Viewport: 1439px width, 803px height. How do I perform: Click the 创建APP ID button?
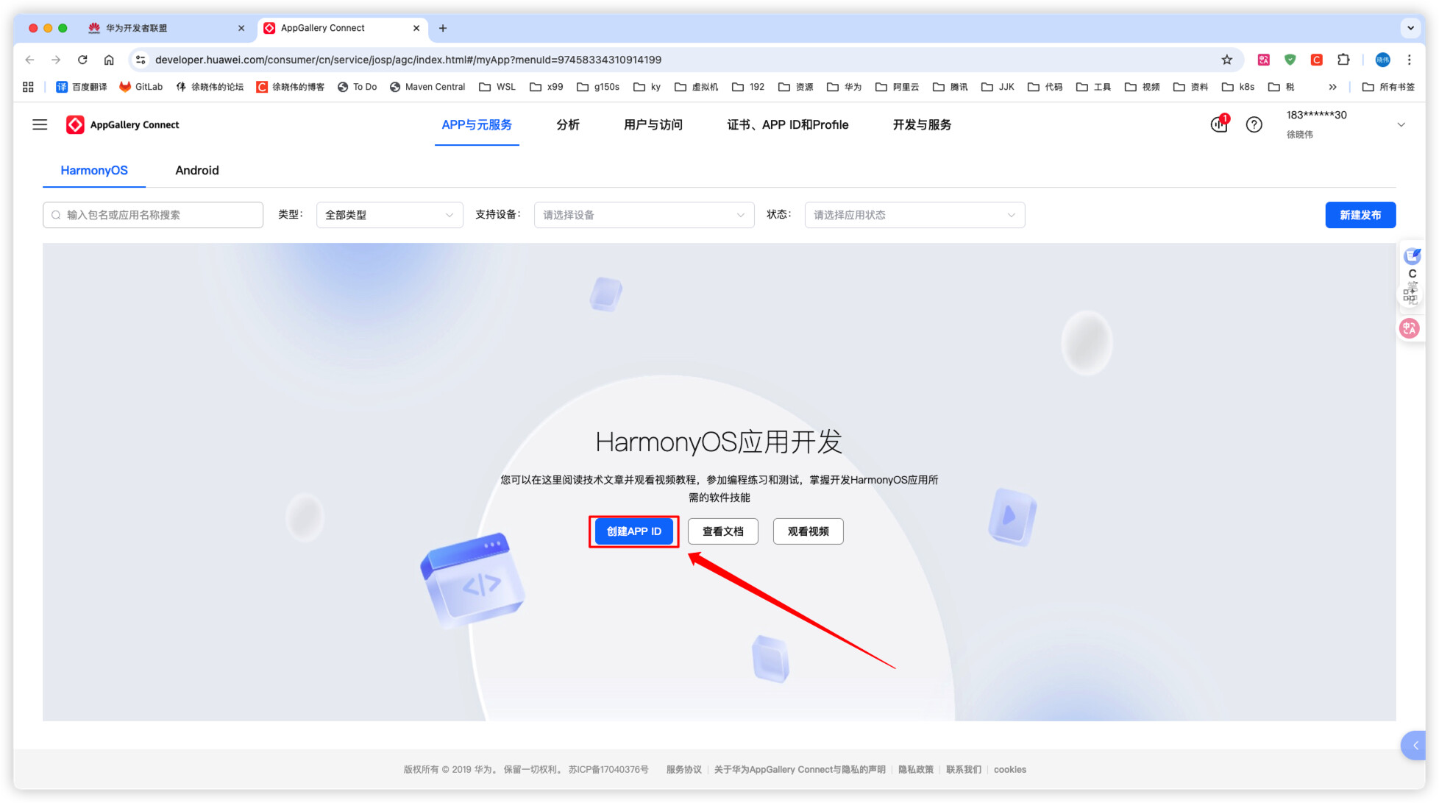click(x=633, y=531)
